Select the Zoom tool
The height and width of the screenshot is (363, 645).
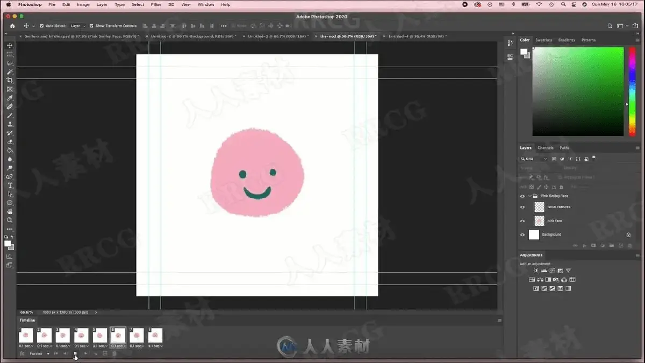(10, 220)
